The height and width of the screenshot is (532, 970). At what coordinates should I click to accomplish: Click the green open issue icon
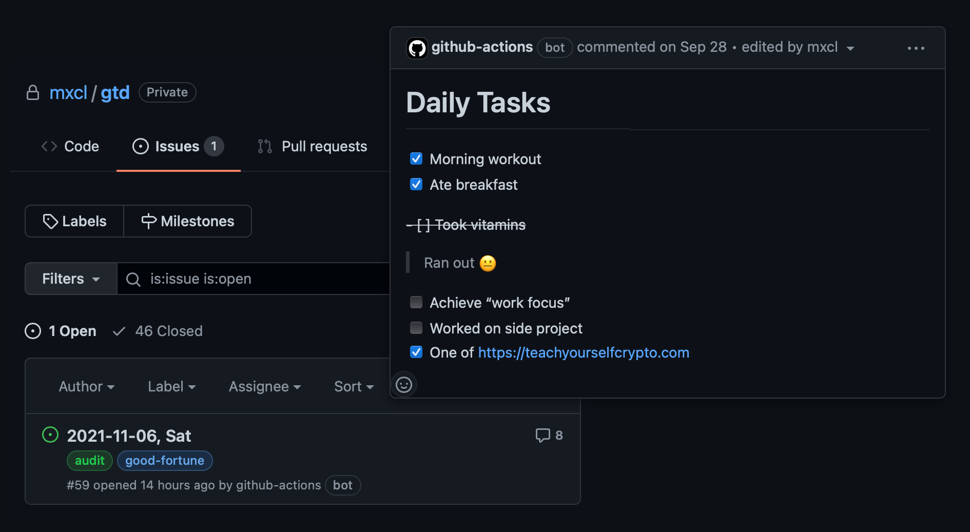tap(50, 435)
